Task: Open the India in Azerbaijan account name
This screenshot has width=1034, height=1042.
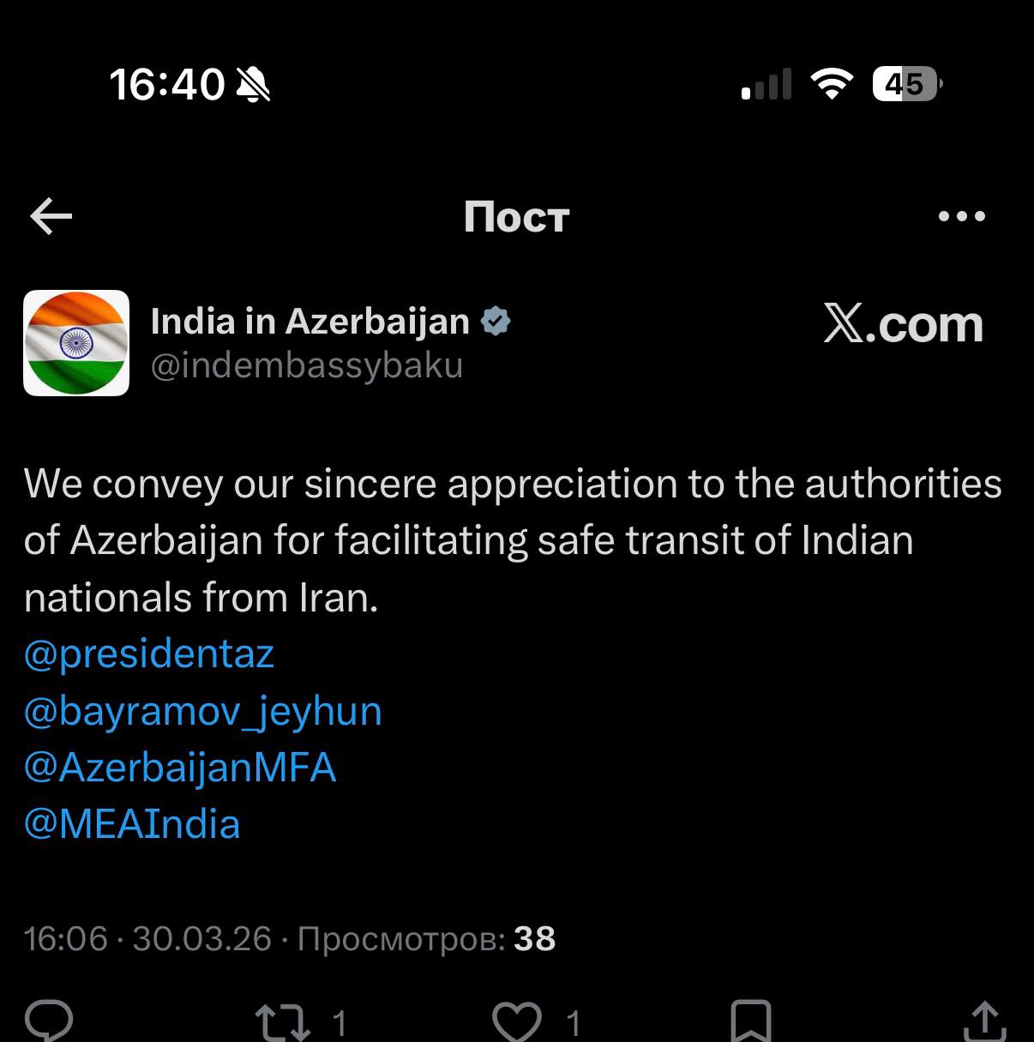Action: [x=310, y=322]
